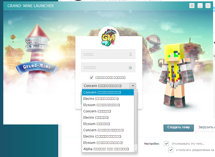Choose first Elysium entry in server list
215x157 pixels.
click(108, 105)
